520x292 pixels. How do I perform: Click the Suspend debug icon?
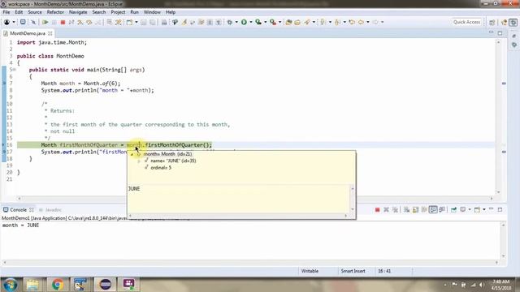click(x=54, y=22)
